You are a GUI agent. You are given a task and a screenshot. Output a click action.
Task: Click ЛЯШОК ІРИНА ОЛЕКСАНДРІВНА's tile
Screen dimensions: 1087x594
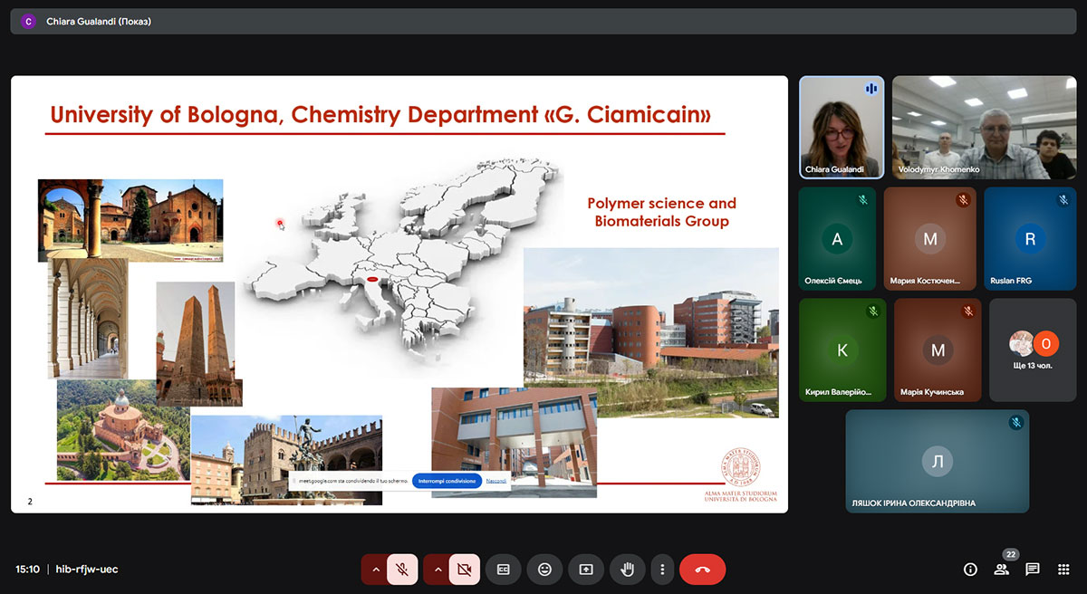pyautogui.click(x=938, y=461)
